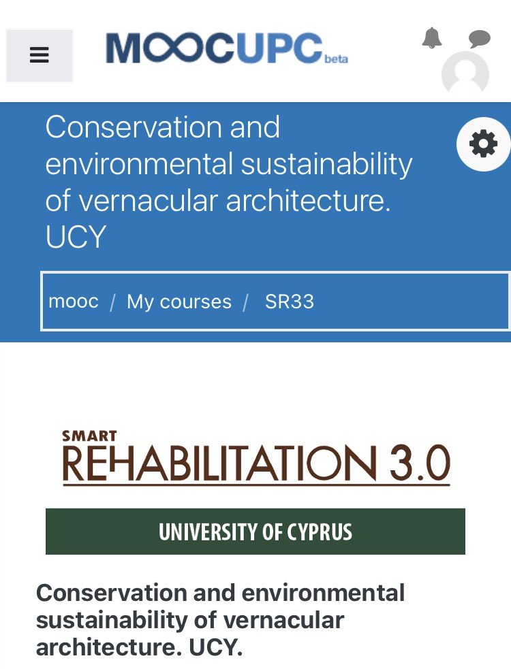Viewport: 511px width, 669px height.
Task: Click the University of Cyprus banner
Action: click(x=255, y=532)
